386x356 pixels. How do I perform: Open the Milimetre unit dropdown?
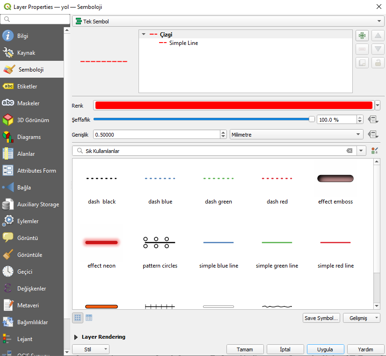click(x=296, y=135)
